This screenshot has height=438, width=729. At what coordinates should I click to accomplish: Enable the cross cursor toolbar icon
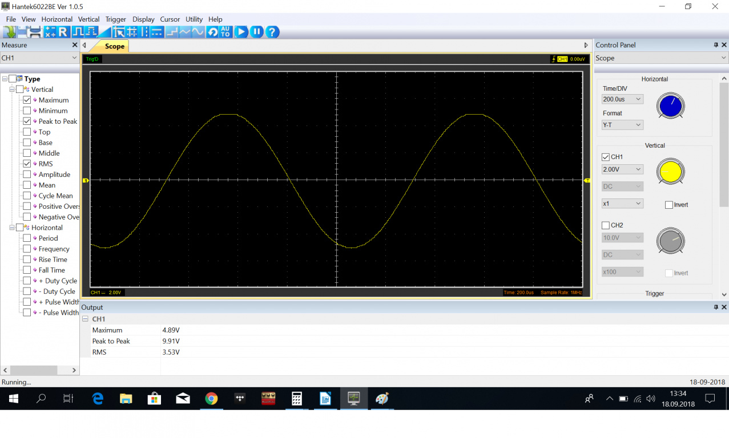pos(132,32)
